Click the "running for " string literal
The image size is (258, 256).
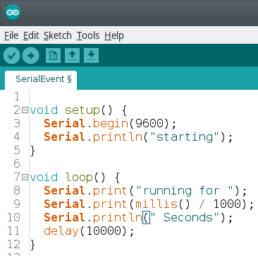[185, 191]
